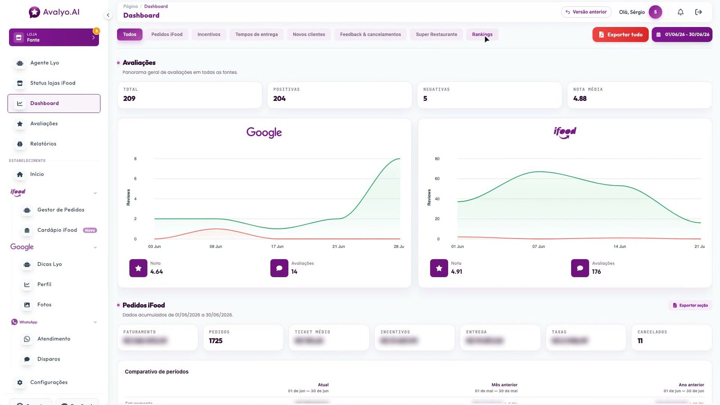Open the Sérgio user avatar
Image resolution: width=720 pixels, height=405 pixels.
coord(655,12)
